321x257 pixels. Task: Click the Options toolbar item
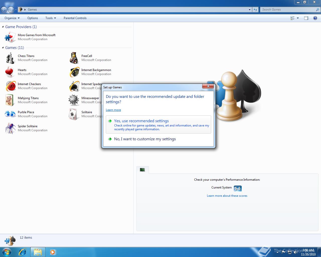33,18
